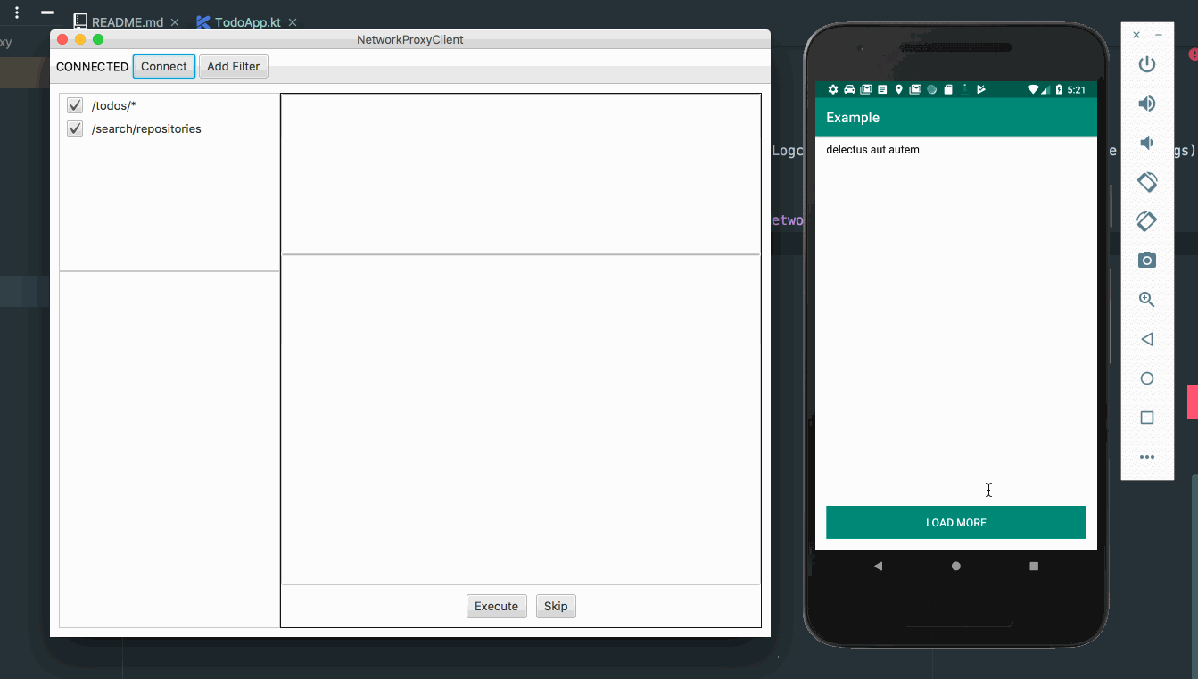Tap Wi-Fi icon in phone status bar

pyautogui.click(x=1033, y=89)
